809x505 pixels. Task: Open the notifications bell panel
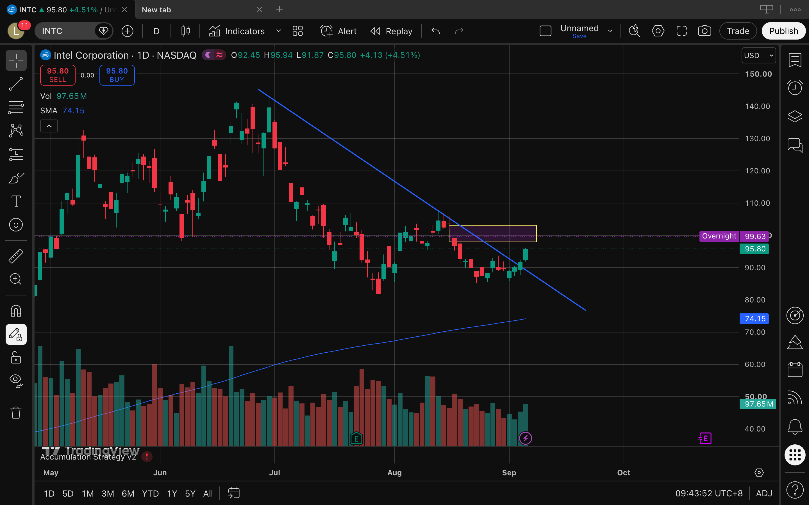pos(795,426)
